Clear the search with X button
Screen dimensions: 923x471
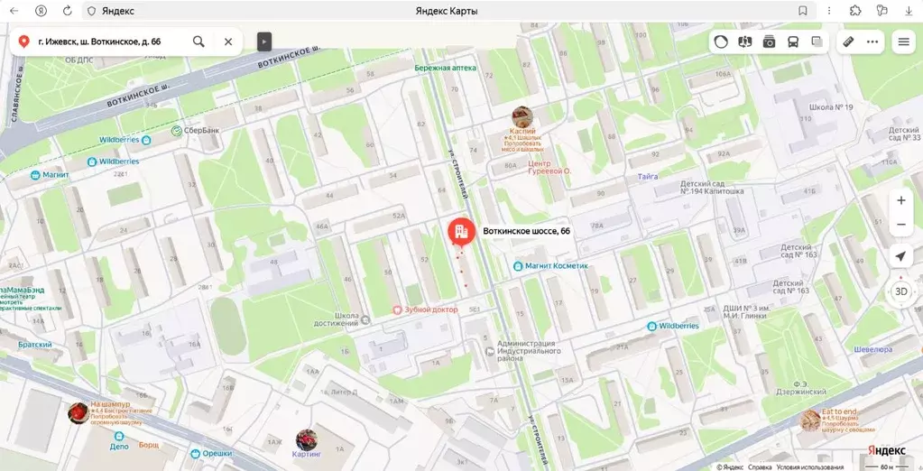click(228, 42)
